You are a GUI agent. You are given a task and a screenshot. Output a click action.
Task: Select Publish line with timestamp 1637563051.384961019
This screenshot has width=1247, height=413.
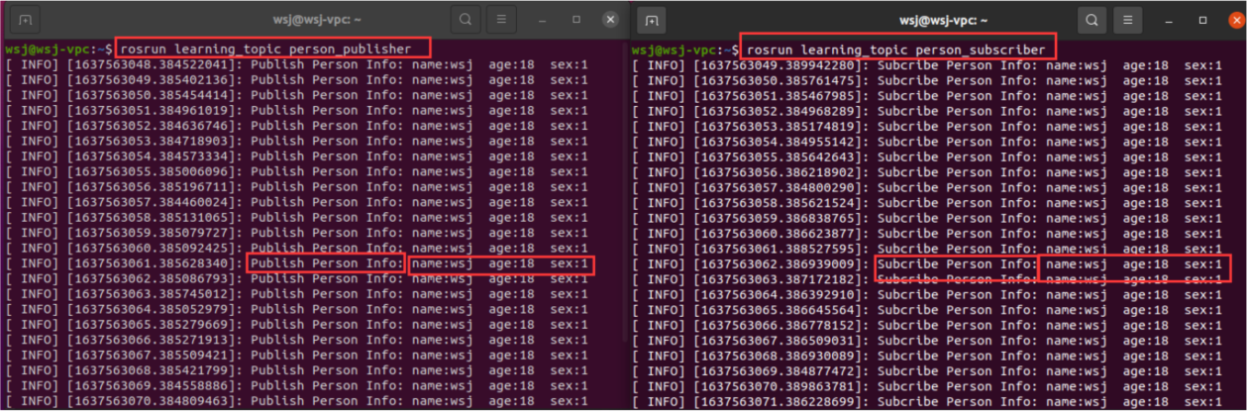click(296, 110)
